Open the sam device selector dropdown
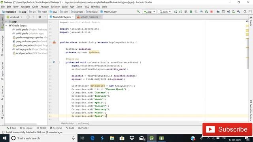Screen dimensions: 253x142 pyautogui.click(x=165, y=12)
